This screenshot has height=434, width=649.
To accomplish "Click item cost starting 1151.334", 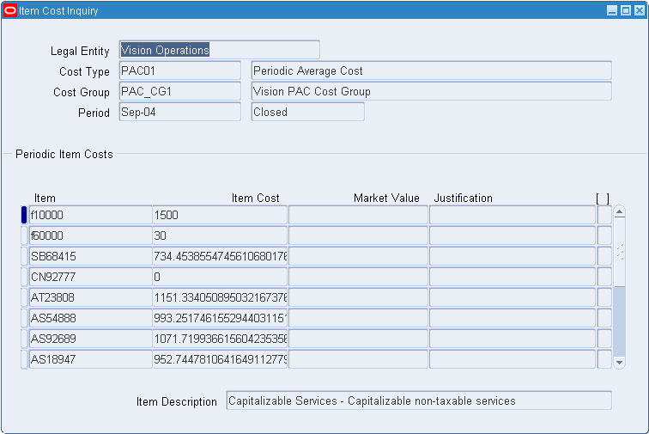I will 220,297.
